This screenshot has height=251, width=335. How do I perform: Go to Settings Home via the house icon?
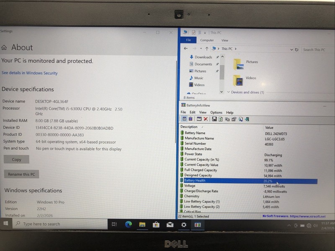coord(4,47)
